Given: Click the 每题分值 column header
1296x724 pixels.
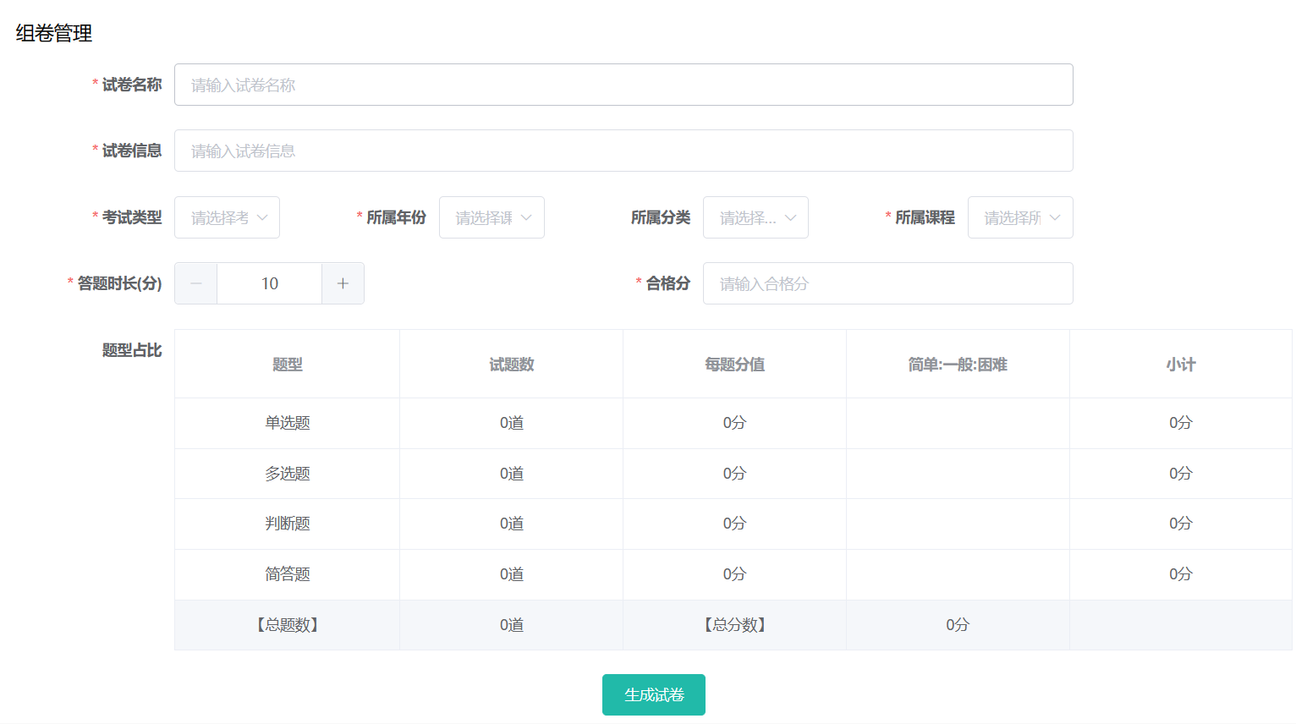Looking at the screenshot, I should (734, 365).
